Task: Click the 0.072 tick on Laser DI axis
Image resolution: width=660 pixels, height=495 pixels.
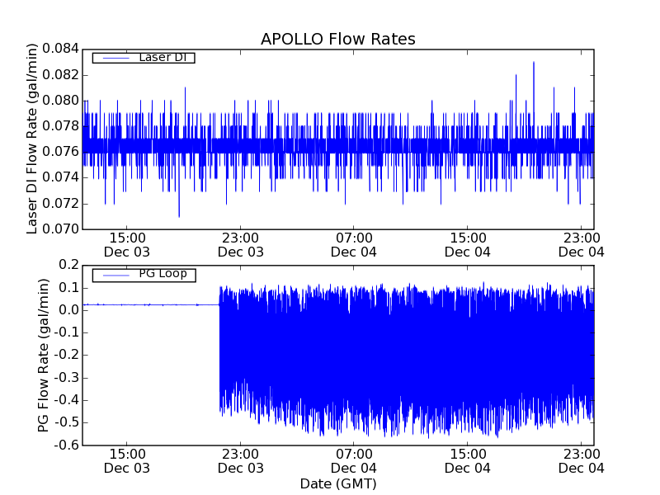Action: (60, 204)
